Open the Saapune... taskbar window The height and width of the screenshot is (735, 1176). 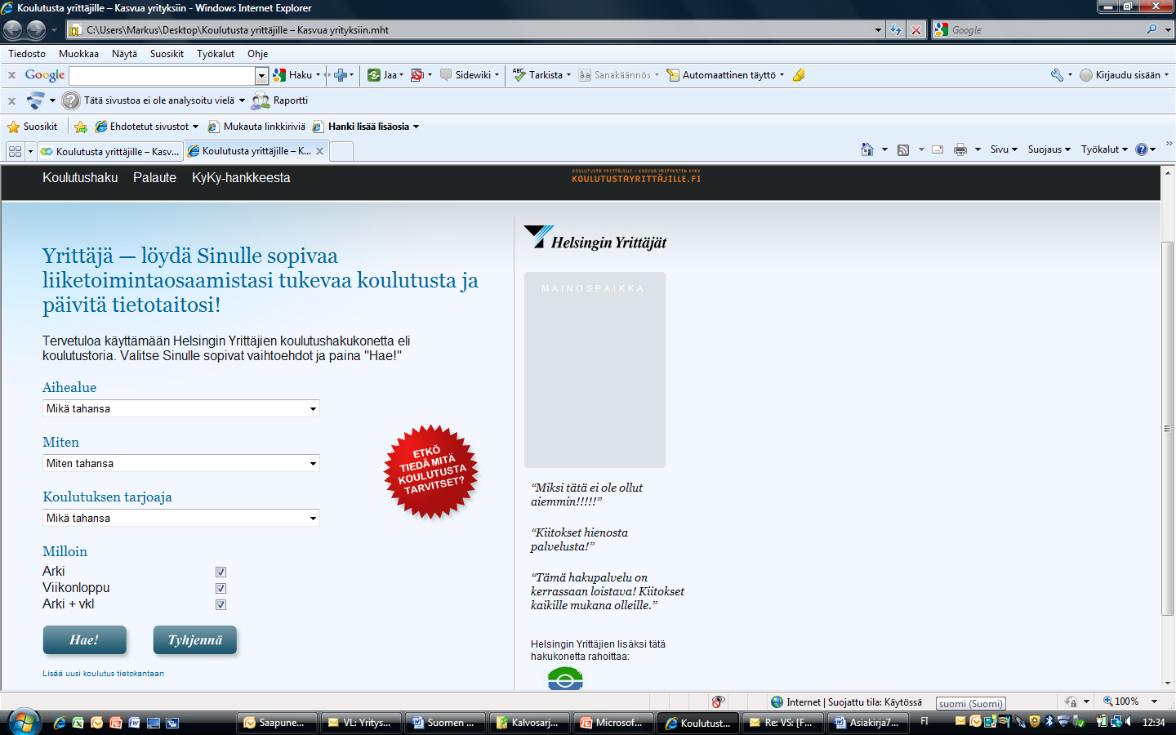276,723
